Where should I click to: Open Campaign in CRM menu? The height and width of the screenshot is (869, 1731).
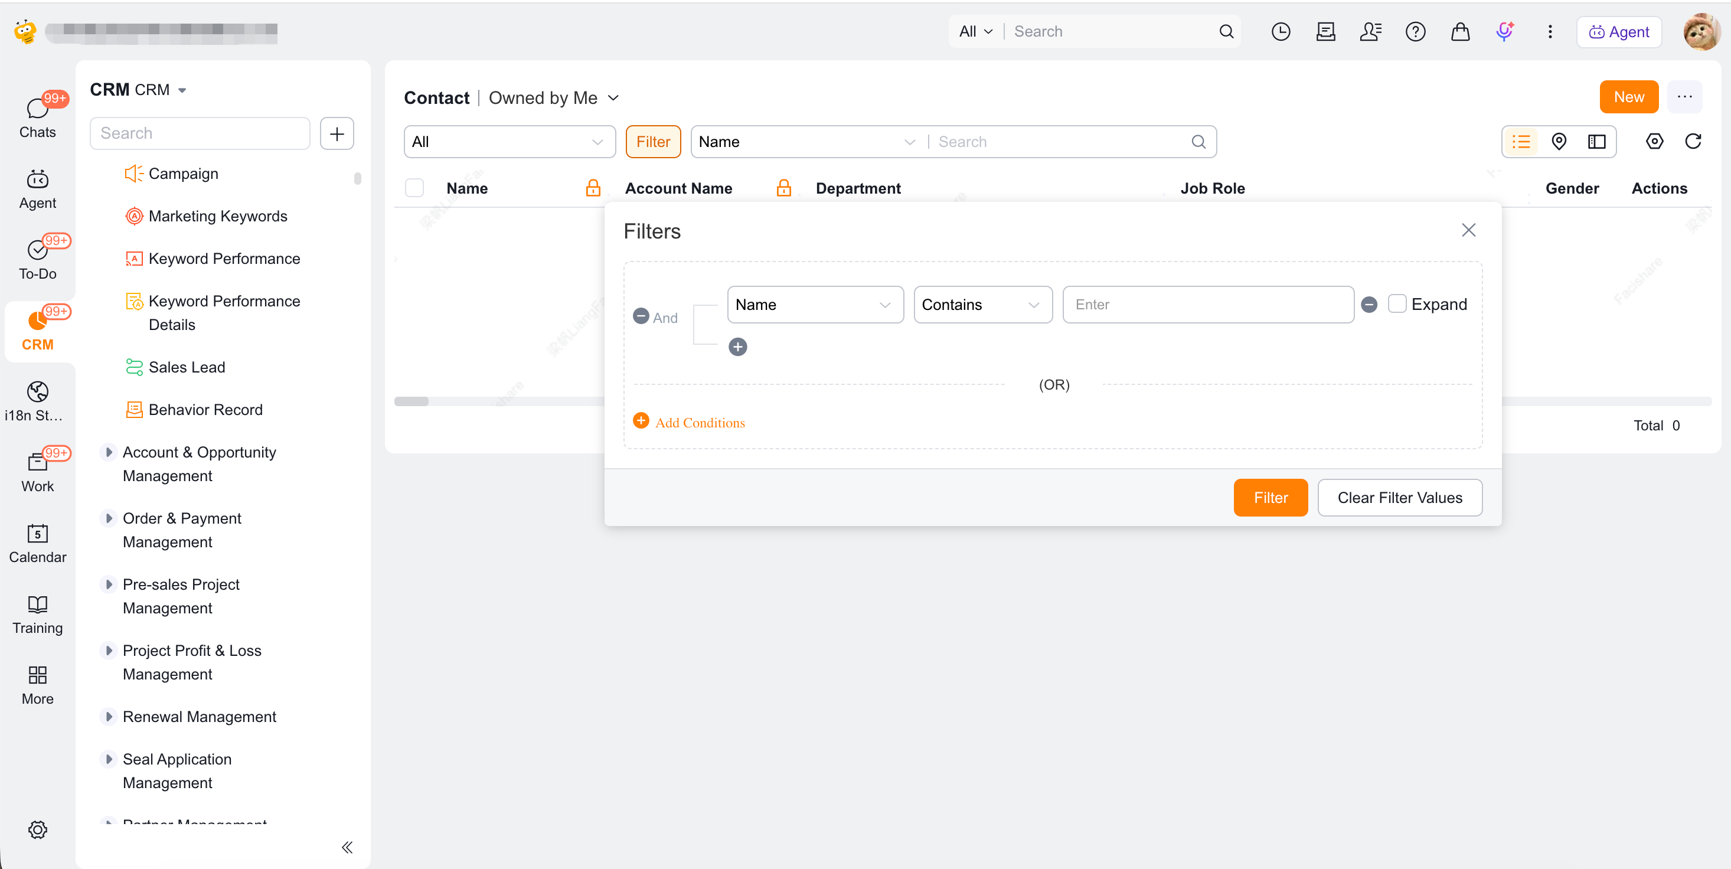(171, 174)
